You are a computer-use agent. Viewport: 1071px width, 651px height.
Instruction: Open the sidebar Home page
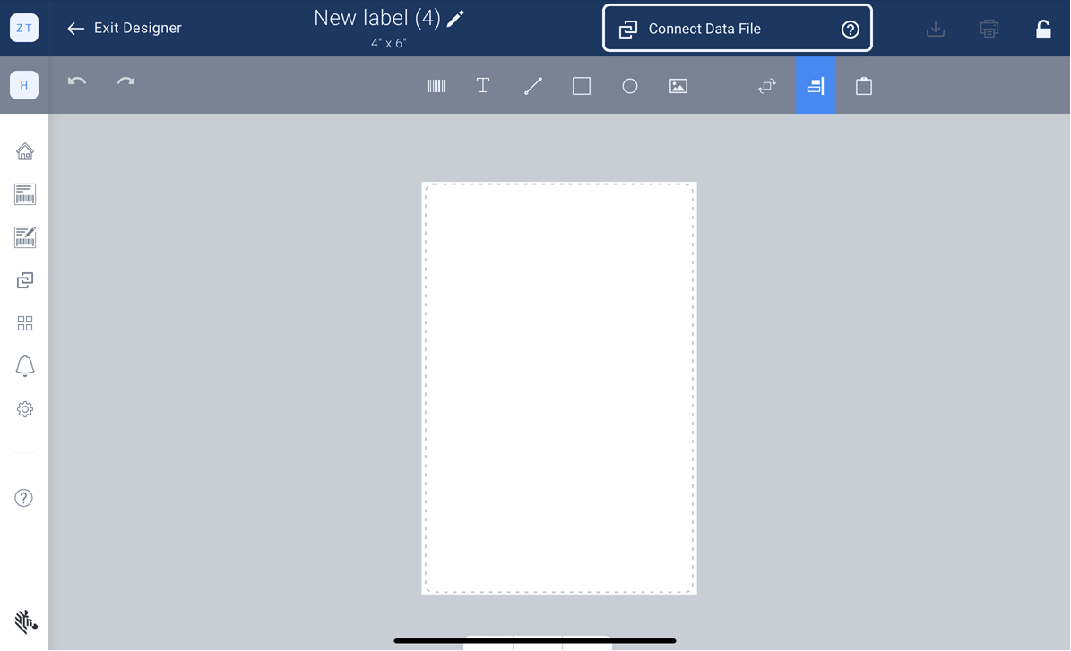[24, 150]
